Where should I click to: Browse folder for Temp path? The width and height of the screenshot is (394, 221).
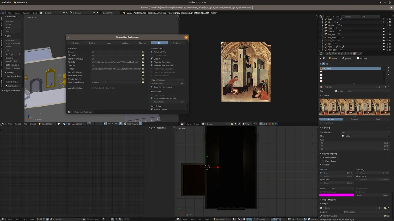143,69
